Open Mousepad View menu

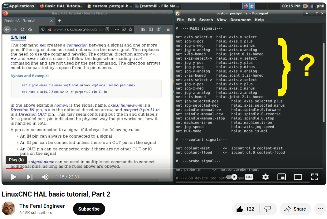point(222,20)
